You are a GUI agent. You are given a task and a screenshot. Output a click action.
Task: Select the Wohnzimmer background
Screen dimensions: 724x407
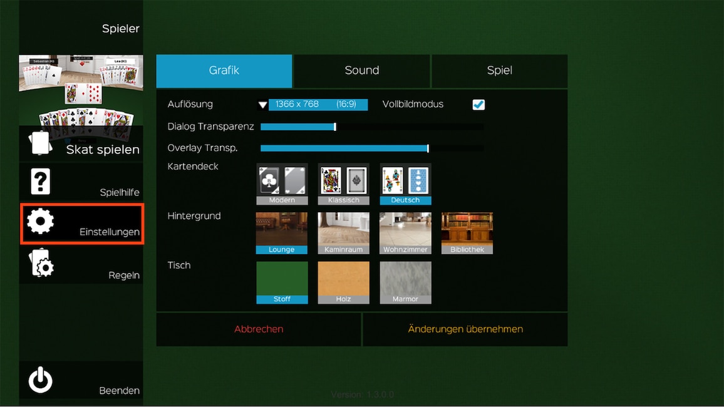[x=405, y=233]
